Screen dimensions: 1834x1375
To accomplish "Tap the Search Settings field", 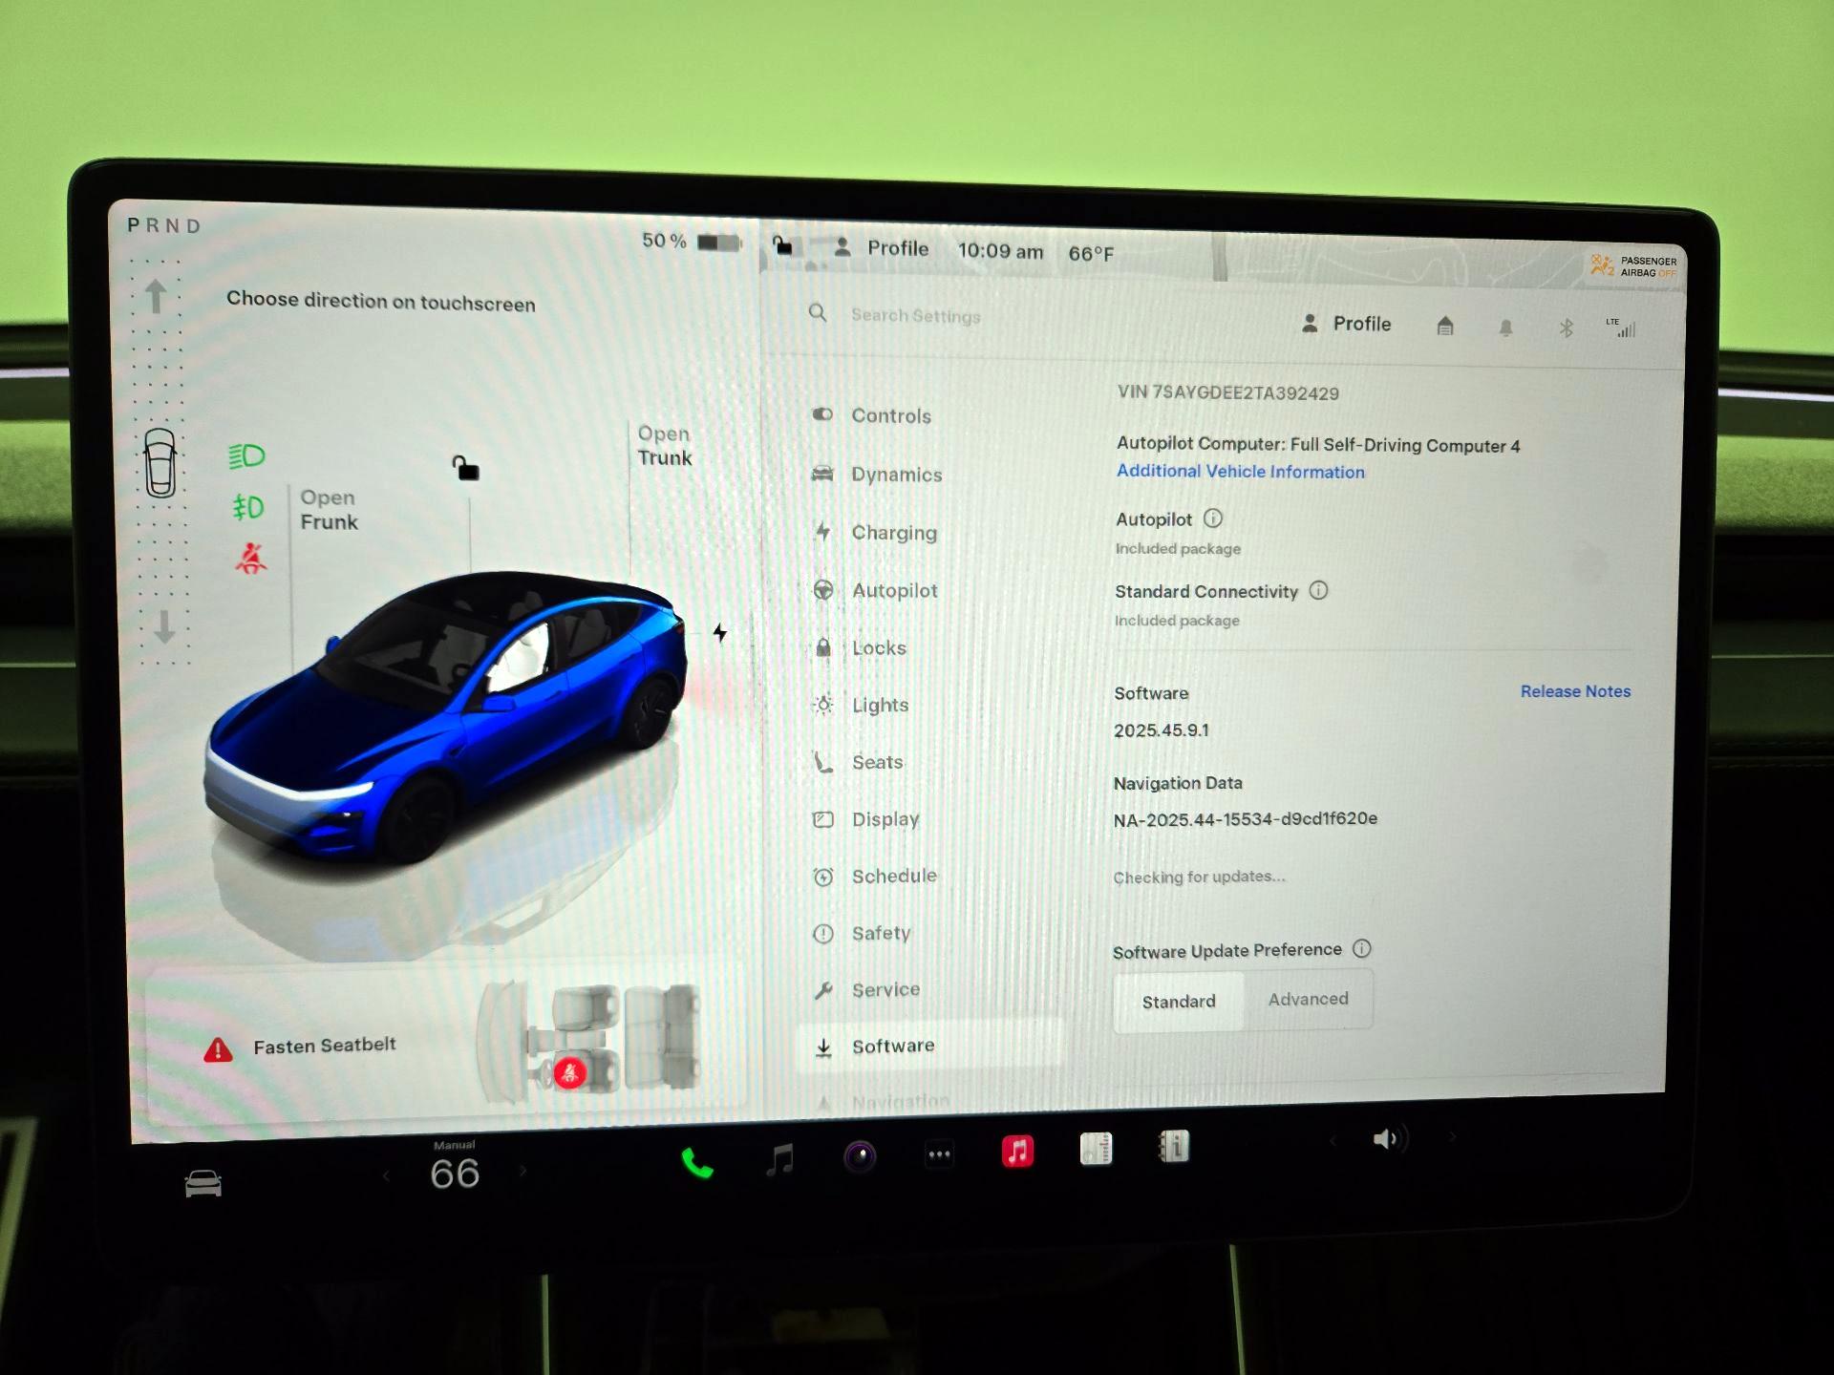I will coord(912,315).
